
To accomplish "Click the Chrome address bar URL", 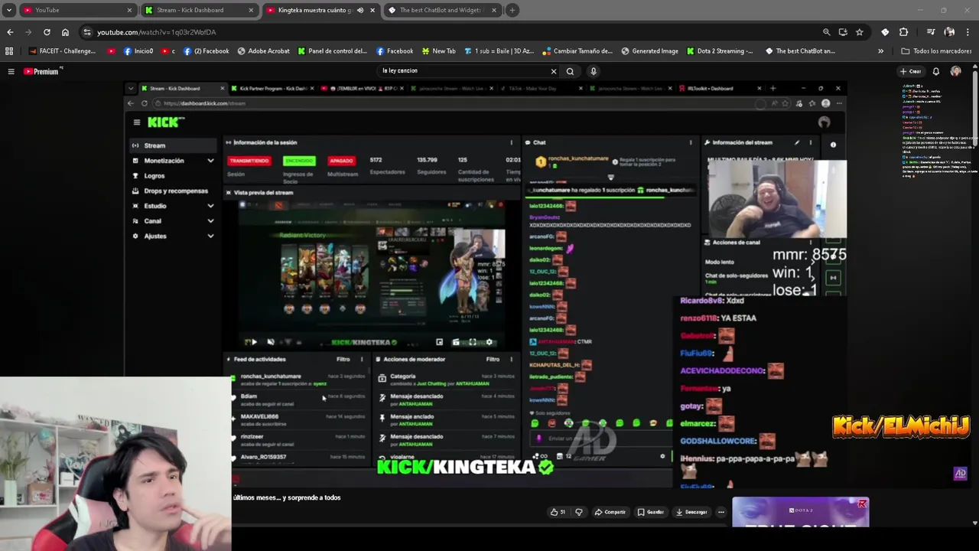I will tap(157, 32).
